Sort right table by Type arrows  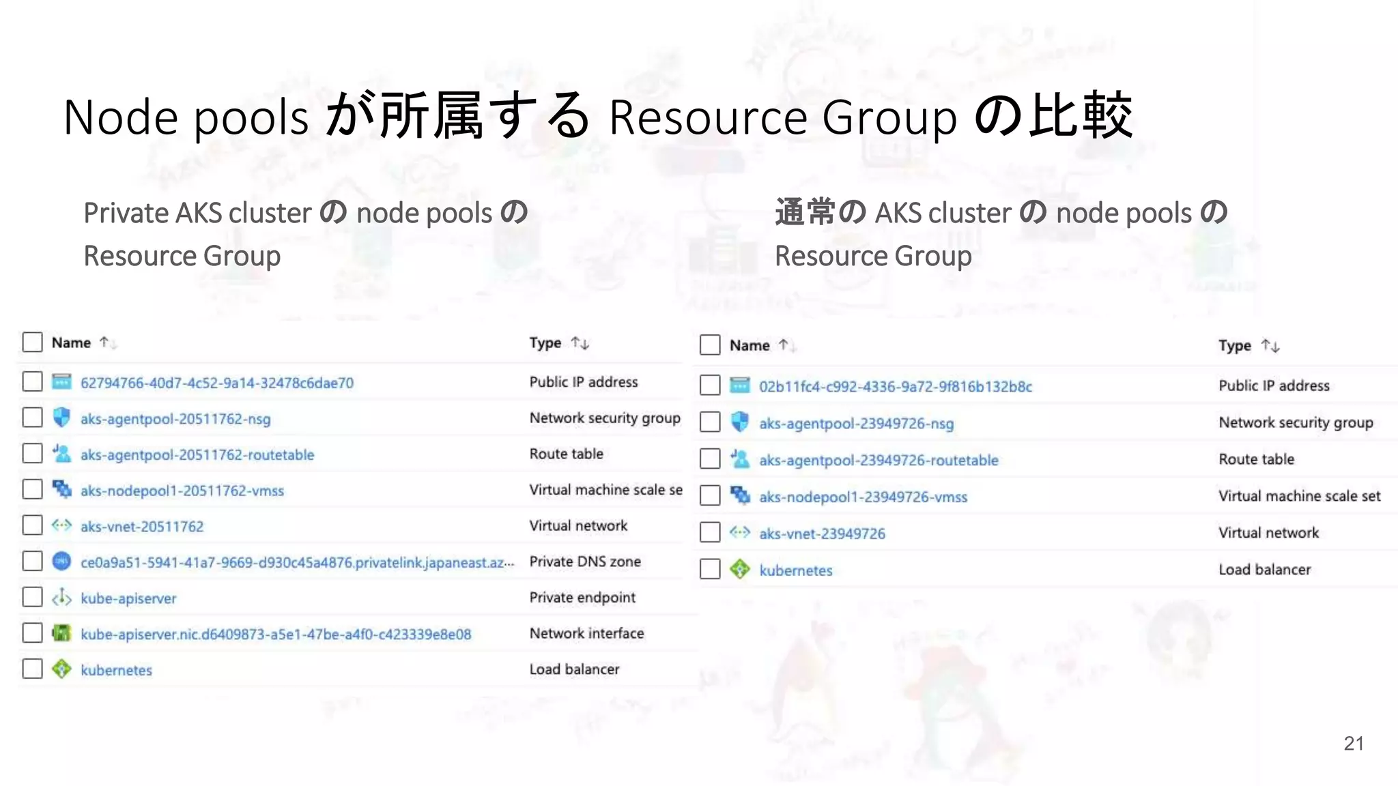(1270, 346)
